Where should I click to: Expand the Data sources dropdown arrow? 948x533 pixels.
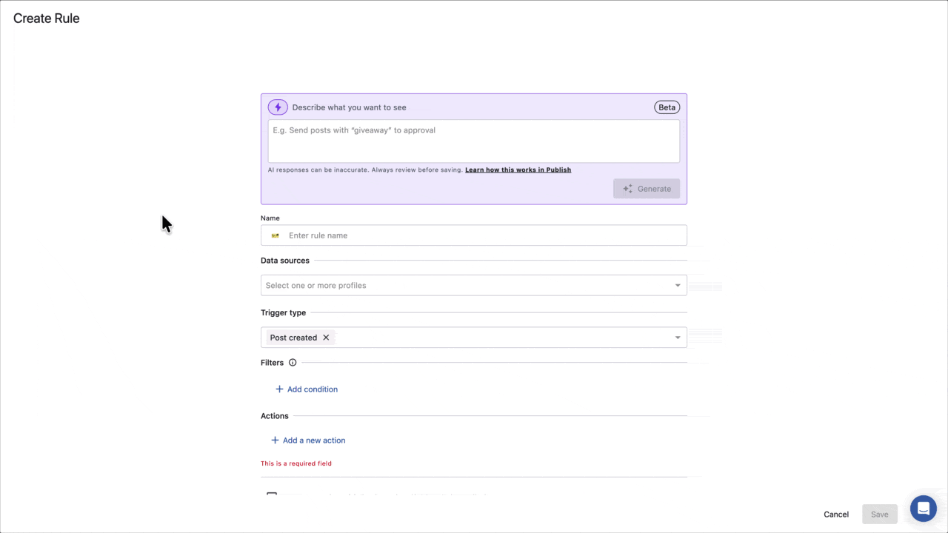677,286
